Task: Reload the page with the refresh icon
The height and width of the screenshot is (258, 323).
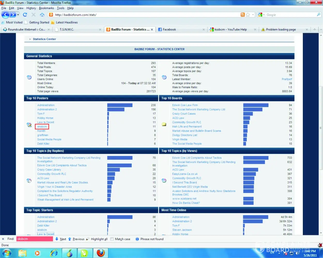Action: tap(25, 15)
